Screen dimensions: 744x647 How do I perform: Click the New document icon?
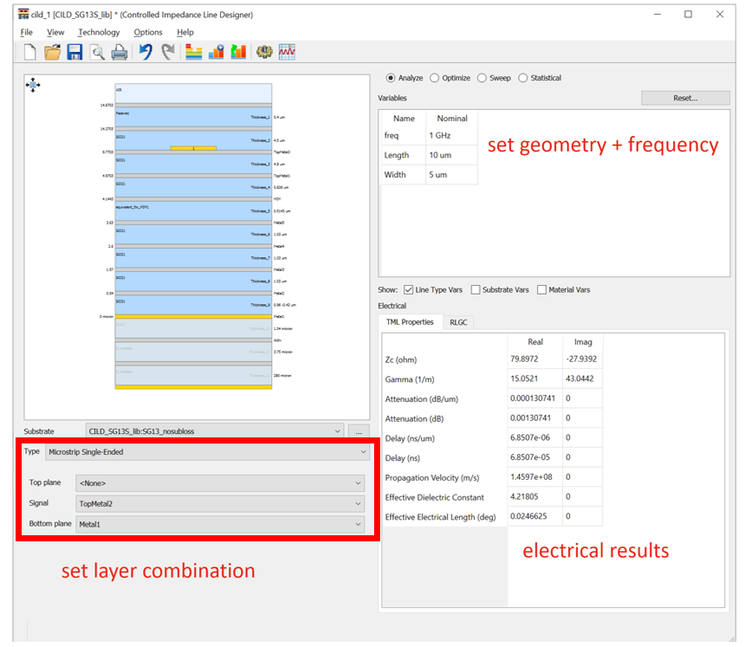tap(29, 52)
